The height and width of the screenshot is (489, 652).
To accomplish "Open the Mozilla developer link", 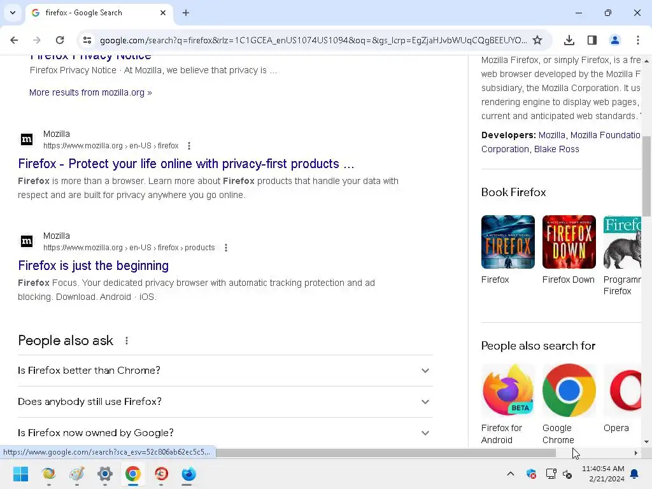I will (x=552, y=135).
